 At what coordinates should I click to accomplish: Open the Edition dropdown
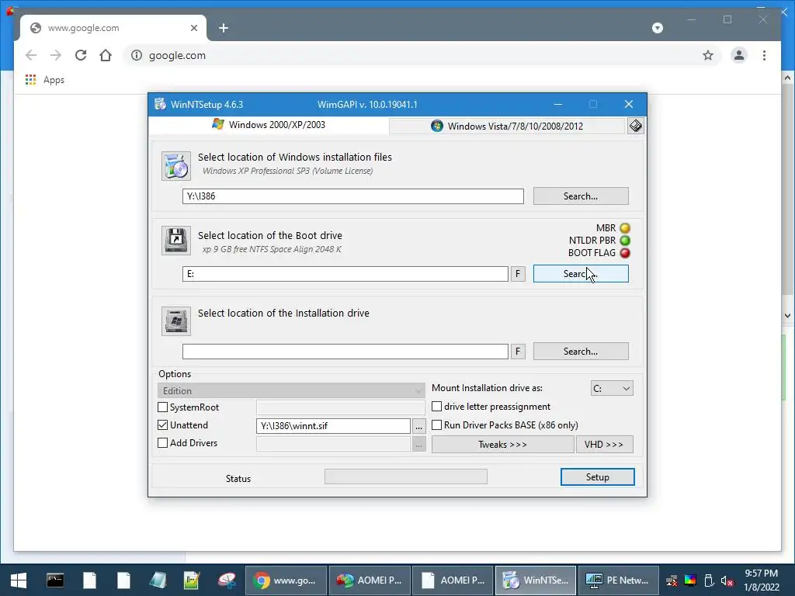pos(291,391)
